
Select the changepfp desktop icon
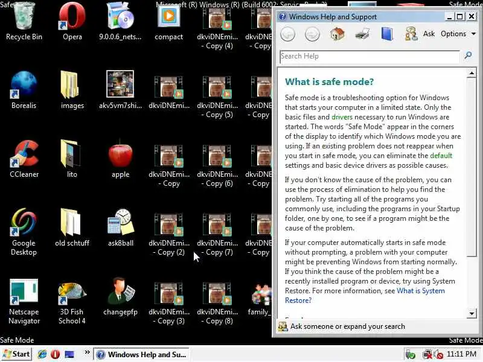pos(120,296)
